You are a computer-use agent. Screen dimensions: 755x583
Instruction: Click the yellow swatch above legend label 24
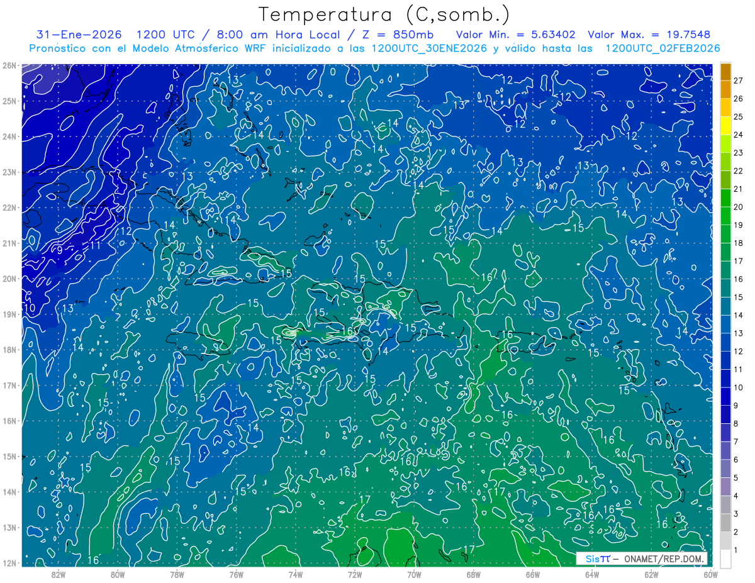(725, 126)
